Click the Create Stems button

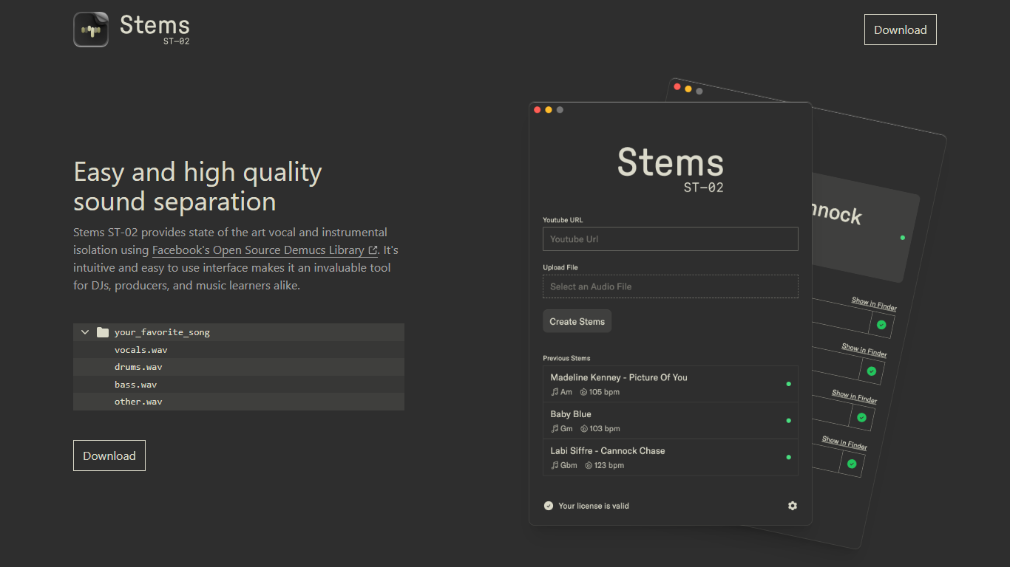coord(577,321)
